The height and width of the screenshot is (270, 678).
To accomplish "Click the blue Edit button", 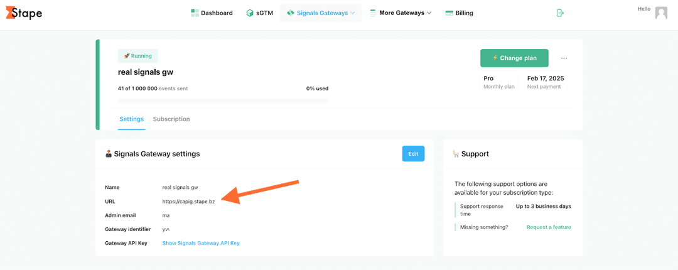I will [x=413, y=154].
